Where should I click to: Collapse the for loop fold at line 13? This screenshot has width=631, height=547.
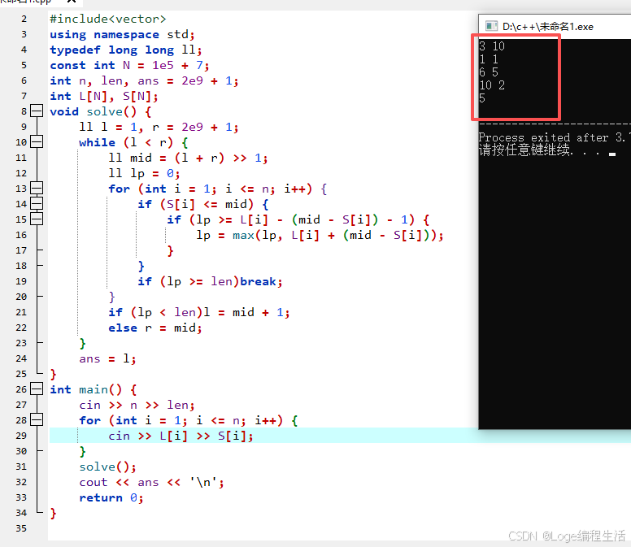pos(37,188)
